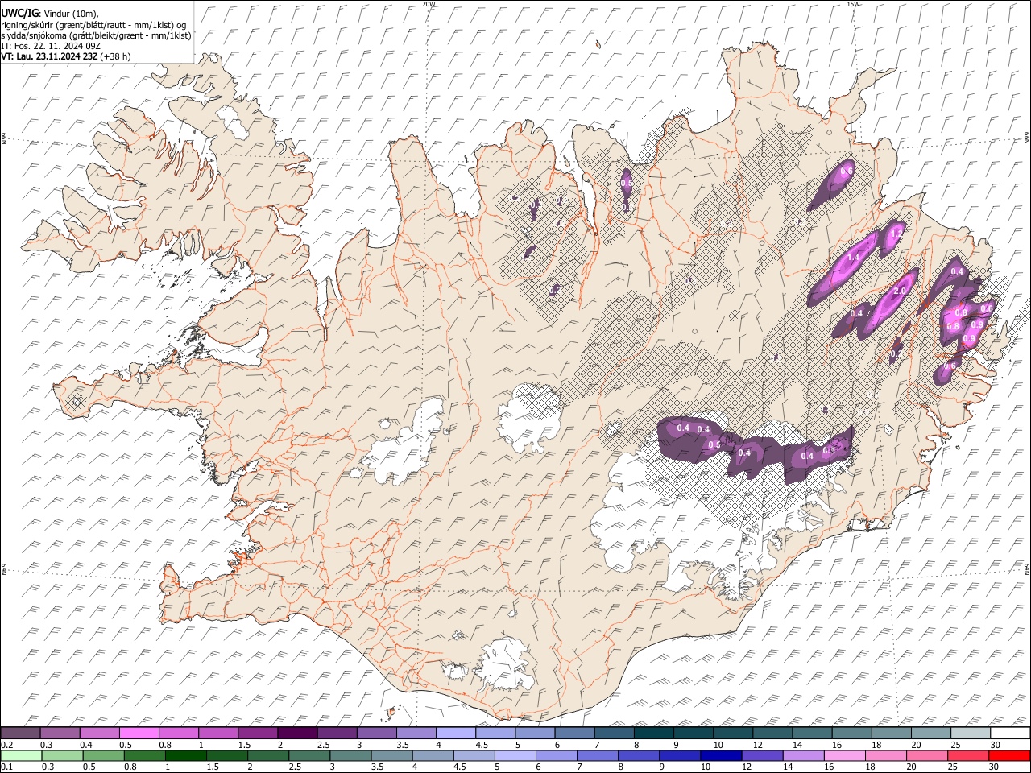Pick the upper-row legend swatch labeled 0.2

pyautogui.click(x=20, y=734)
